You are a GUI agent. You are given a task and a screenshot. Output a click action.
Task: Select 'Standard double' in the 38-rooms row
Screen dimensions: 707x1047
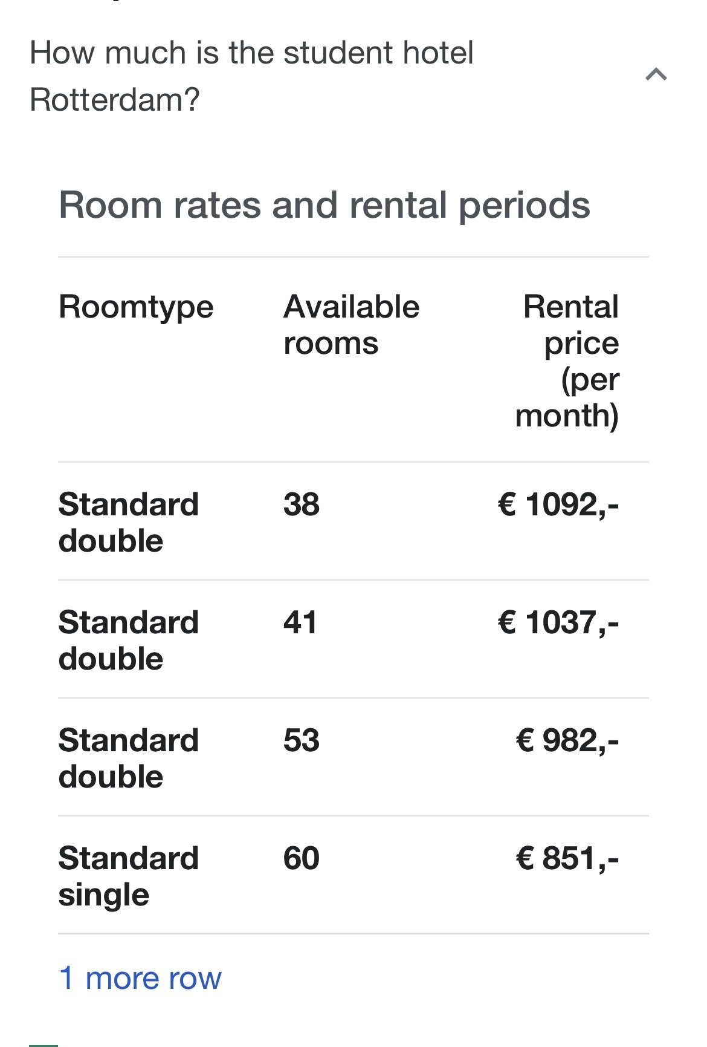pos(128,522)
